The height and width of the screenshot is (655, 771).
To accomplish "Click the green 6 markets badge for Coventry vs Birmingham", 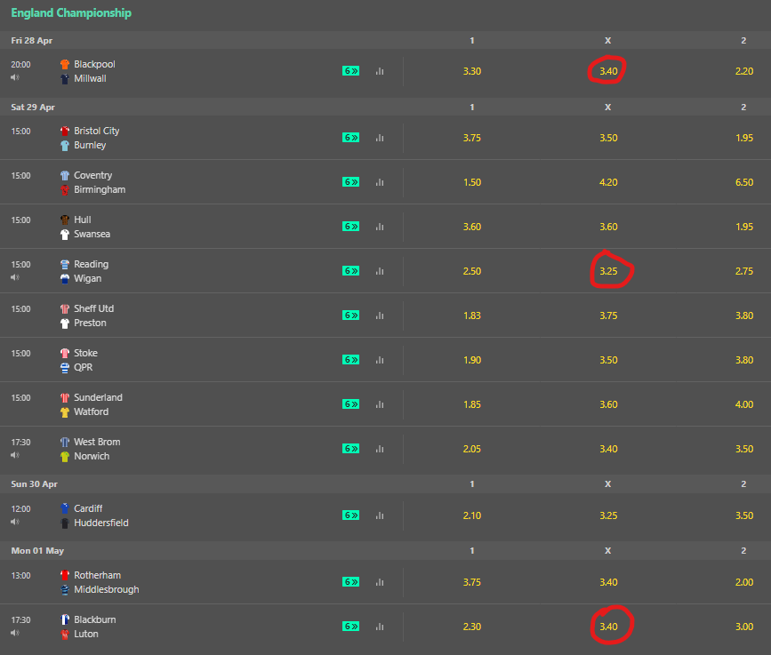I will 350,182.
